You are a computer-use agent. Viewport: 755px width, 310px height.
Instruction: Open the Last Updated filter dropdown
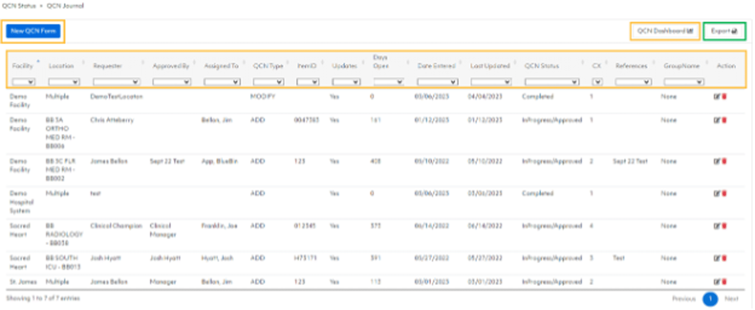point(491,82)
